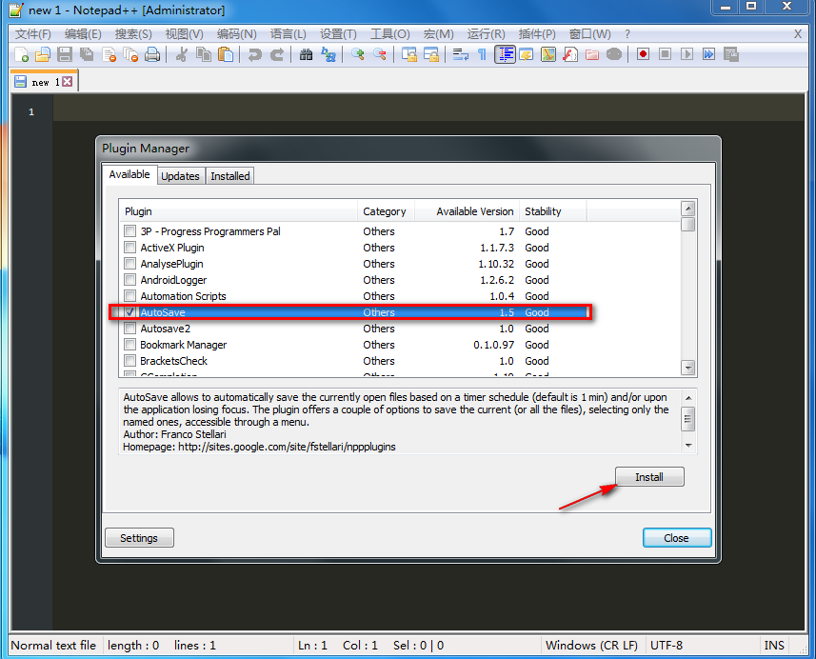
Task: Open the 文件(F) menu
Action: click(x=33, y=34)
